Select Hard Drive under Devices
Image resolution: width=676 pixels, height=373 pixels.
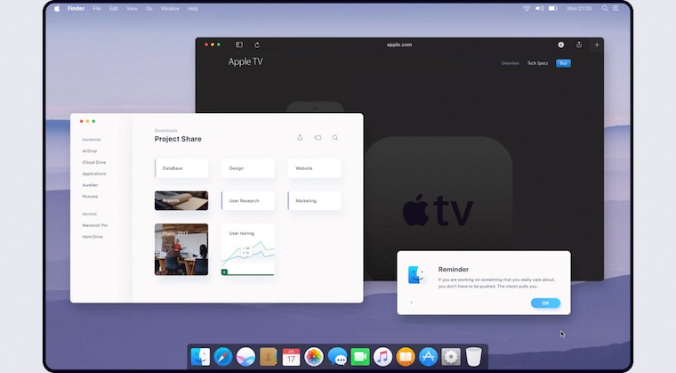(93, 237)
